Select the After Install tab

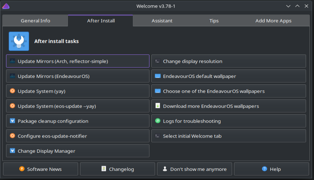[100, 21]
